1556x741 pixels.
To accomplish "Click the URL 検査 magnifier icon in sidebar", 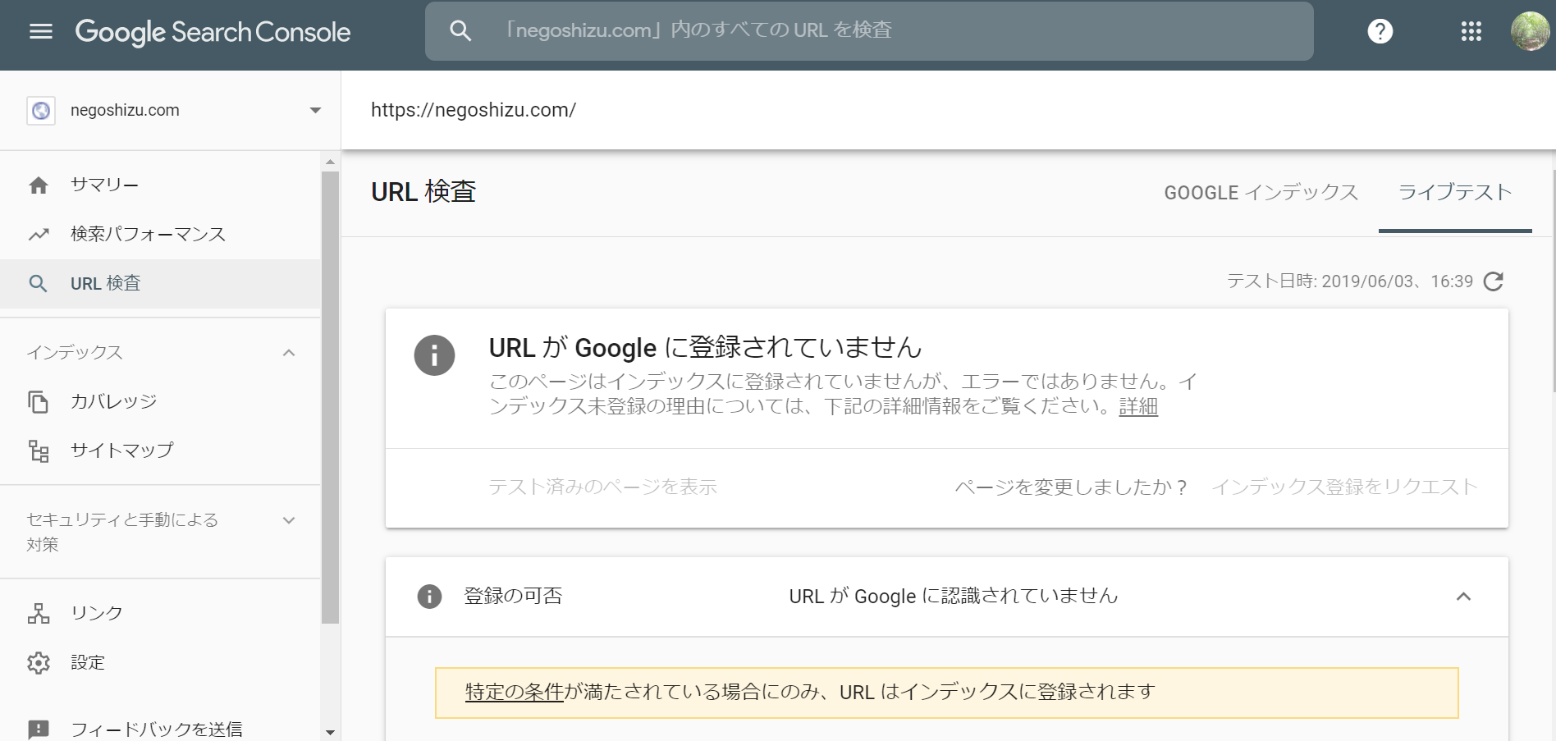I will click(x=39, y=284).
